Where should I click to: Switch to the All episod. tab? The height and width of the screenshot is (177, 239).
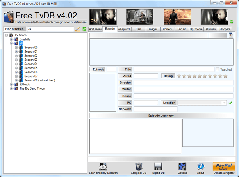124,29
